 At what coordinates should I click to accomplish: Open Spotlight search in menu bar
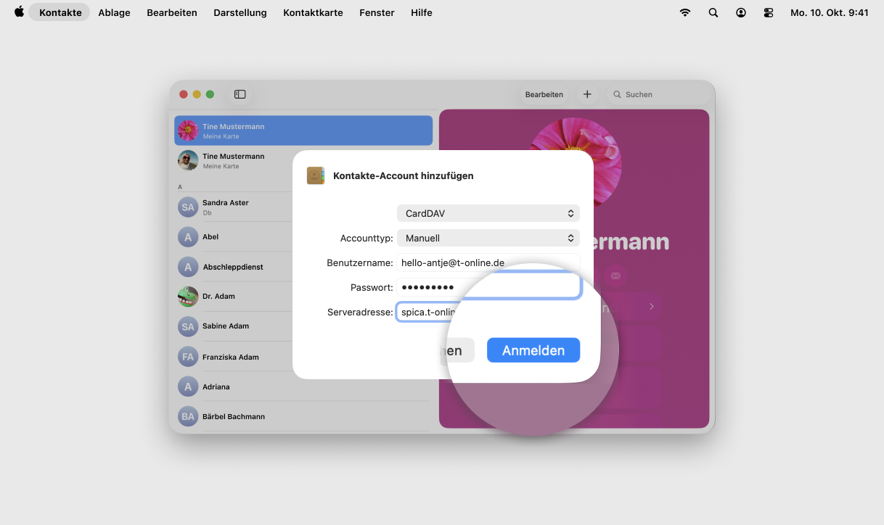pyautogui.click(x=713, y=12)
